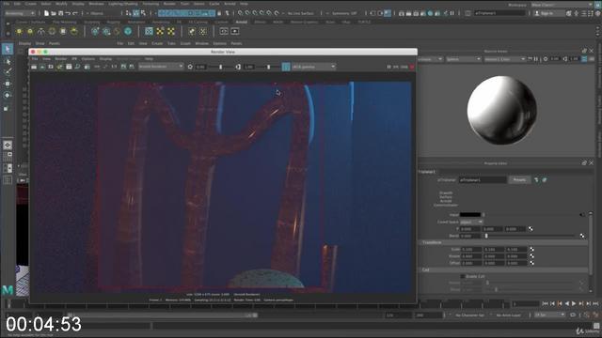Open Coord Space dropdown in Property Editor
The image size is (602, 338).
click(471, 222)
